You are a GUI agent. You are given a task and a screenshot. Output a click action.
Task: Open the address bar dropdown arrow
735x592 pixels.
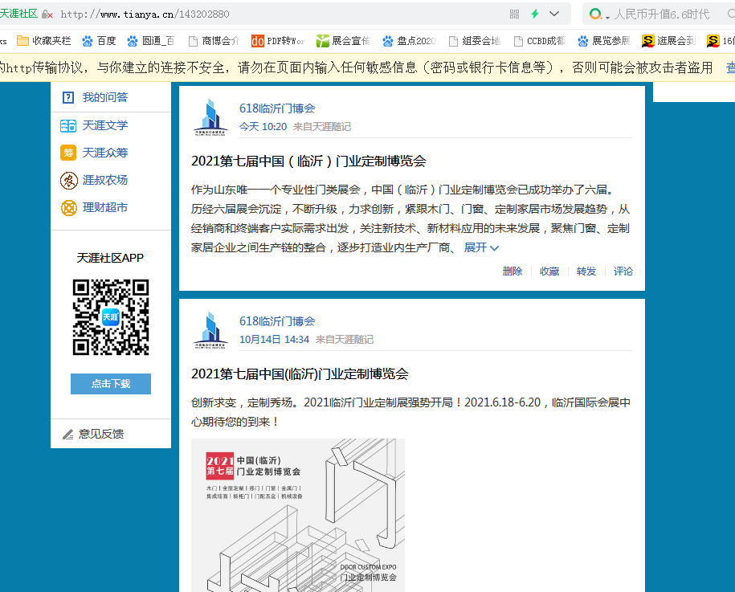[554, 14]
